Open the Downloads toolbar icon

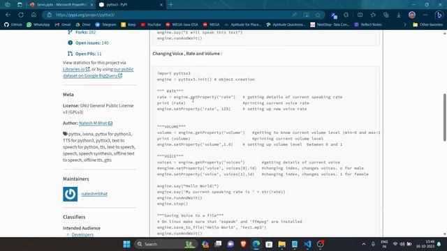(399, 15)
